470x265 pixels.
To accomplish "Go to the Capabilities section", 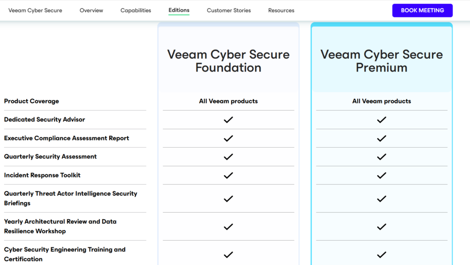I will coord(135,11).
